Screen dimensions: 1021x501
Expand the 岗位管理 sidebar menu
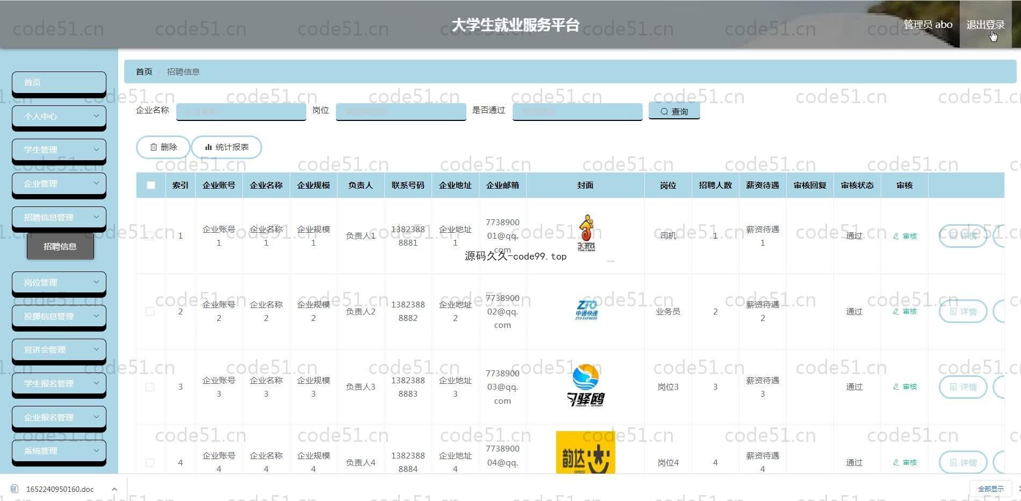(x=59, y=282)
